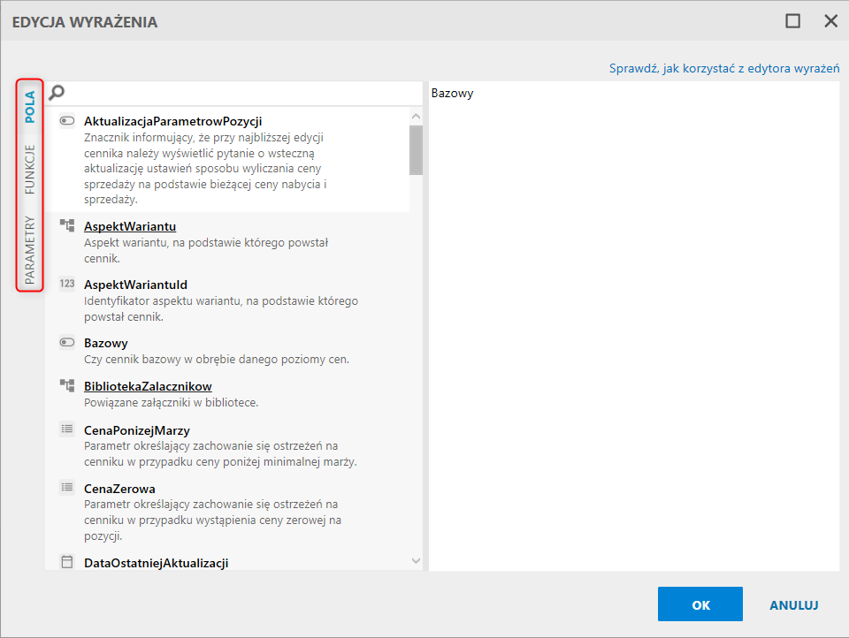
Task: Click the relation icon next to AspektWariantu
Action: (x=67, y=226)
